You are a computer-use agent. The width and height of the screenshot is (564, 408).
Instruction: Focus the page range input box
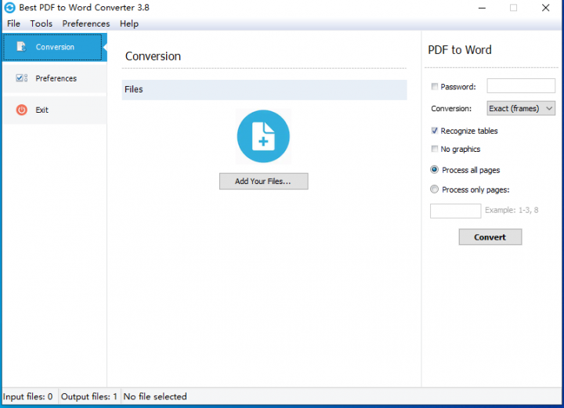click(455, 211)
